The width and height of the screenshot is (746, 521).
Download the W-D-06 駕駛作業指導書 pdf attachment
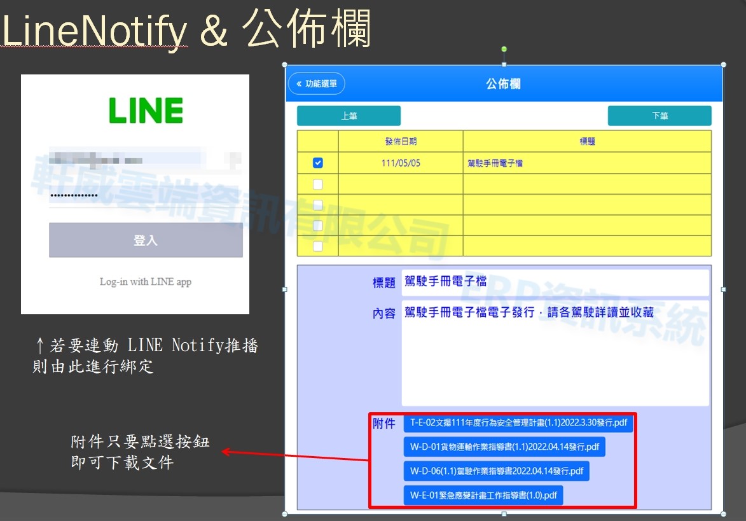496,471
